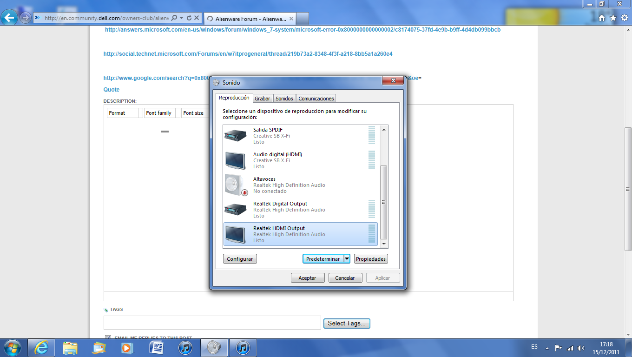Select the Audio digital (HDMI) monitor icon
Image resolution: width=632 pixels, height=357 pixels.
click(x=236, y=160)
